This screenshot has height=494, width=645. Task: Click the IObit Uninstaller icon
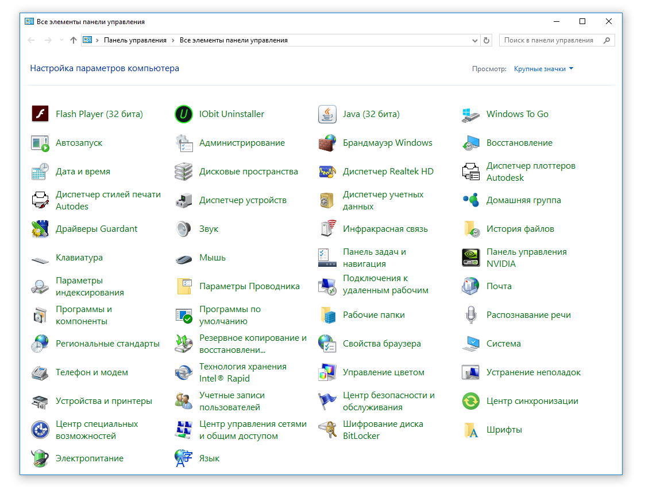[184, 114]
